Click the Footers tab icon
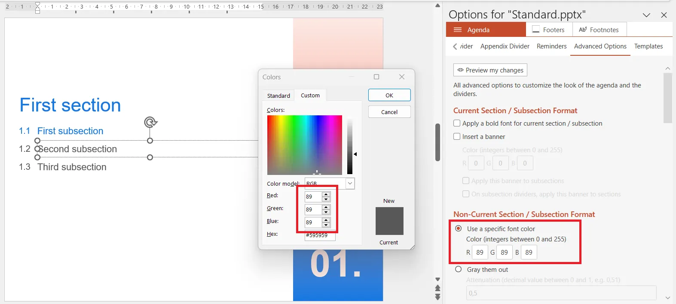This screenshot has width=676, height=304. tap(536, 30)
